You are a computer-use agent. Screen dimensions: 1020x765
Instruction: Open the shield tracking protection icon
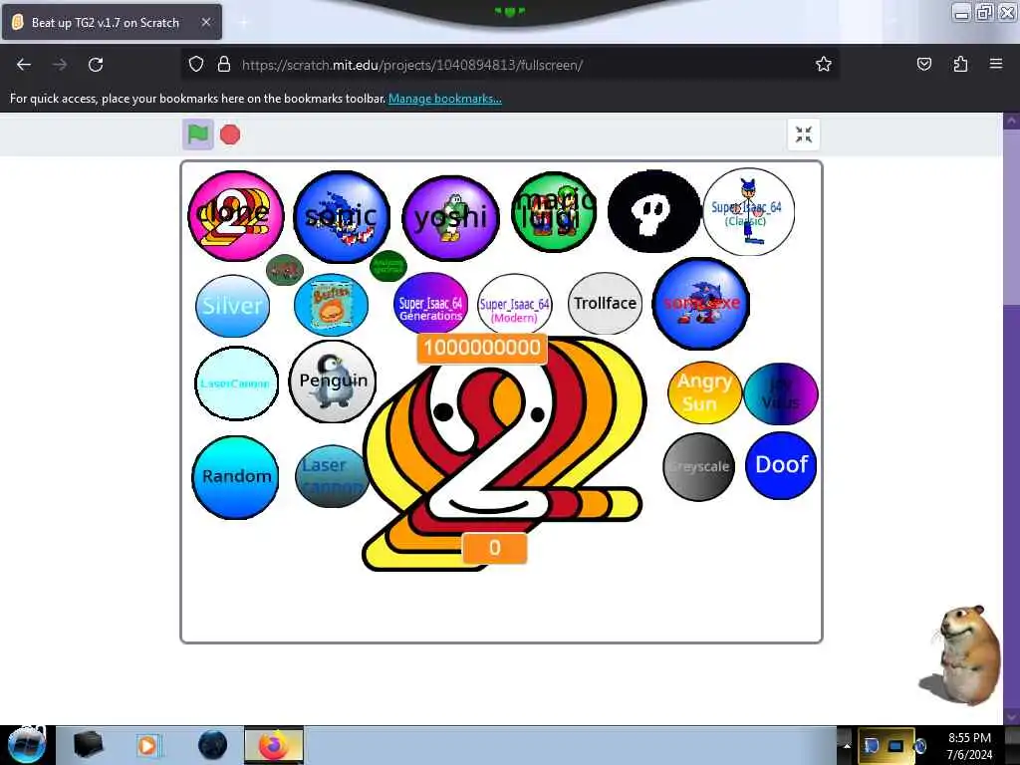(196, 64)
